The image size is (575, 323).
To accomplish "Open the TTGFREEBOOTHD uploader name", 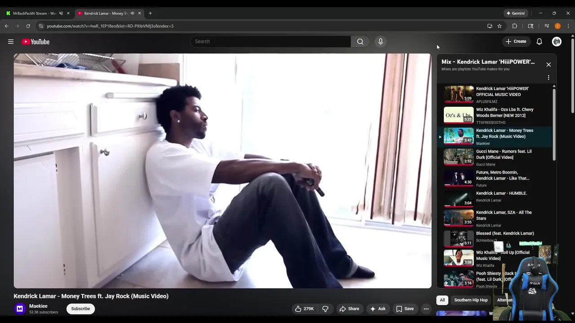I will pyautogui.click(x=491, y=122).
